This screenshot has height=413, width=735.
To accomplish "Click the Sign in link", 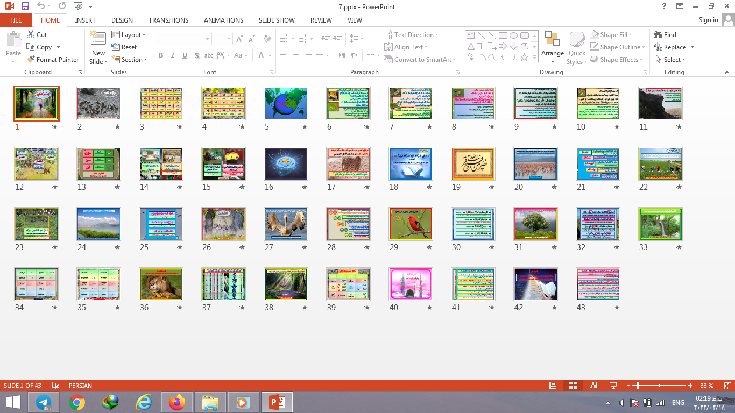I will [x=708, y=20].
